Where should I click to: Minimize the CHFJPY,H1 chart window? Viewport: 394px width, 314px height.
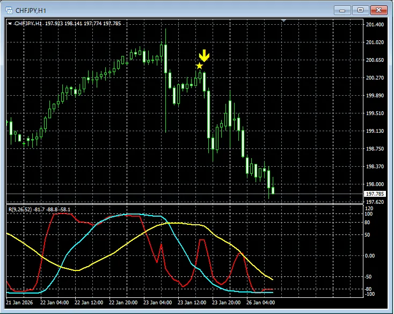pos(343,10)
